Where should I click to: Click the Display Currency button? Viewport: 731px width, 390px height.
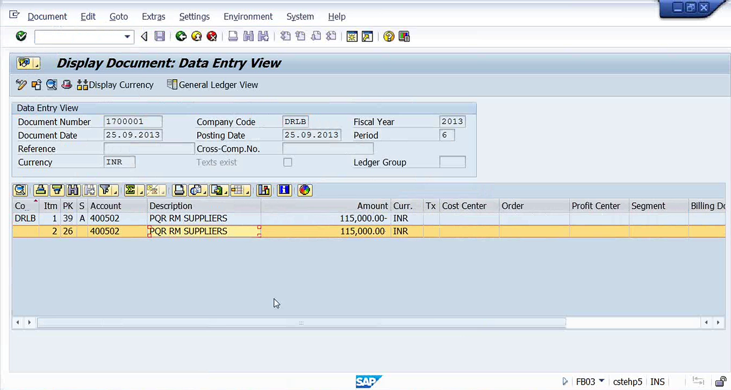click(115, 84)
